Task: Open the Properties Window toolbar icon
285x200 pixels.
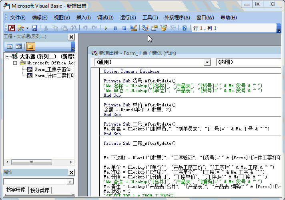Action: click(155, 28)
